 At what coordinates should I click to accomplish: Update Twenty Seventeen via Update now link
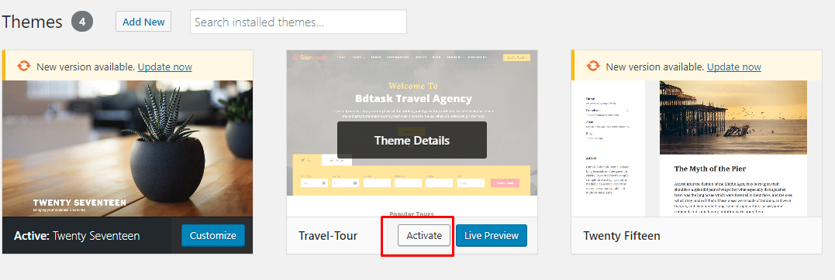165,67
